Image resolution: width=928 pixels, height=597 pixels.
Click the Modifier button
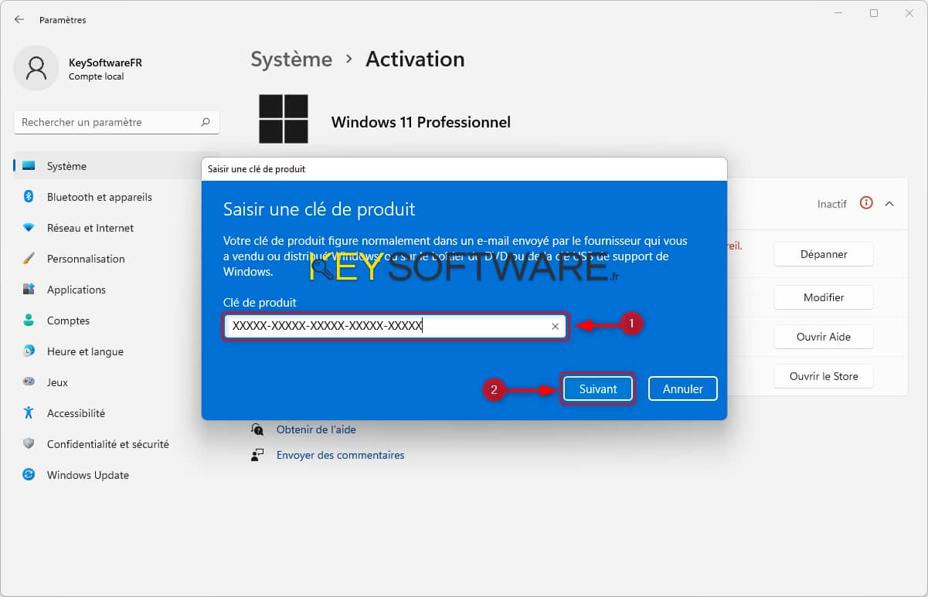coord(824,297)
